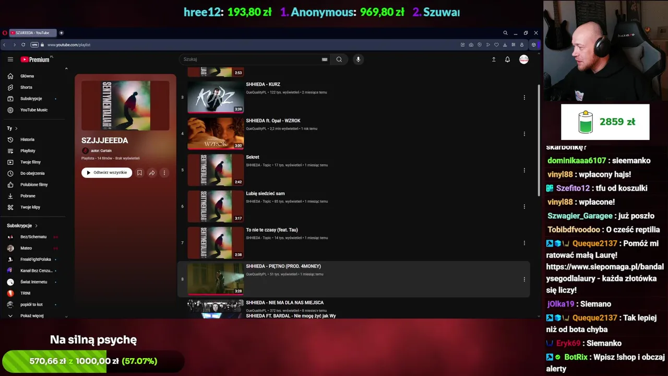Viewport: 668px width, 376px height.
Task: Click the search magnifier button
Action: (x=339, y=60)
